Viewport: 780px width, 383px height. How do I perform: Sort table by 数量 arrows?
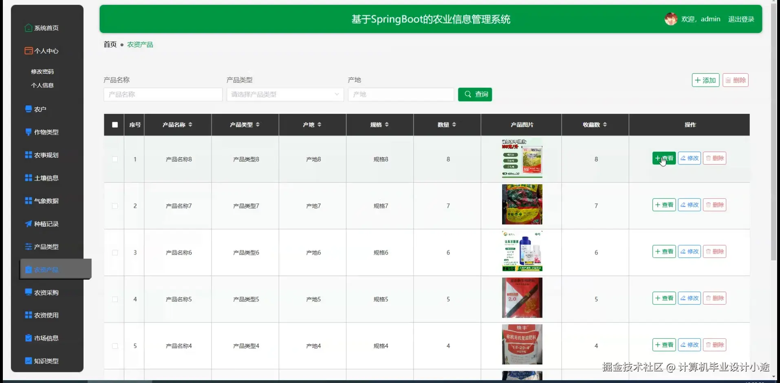[x=454, y=124]
